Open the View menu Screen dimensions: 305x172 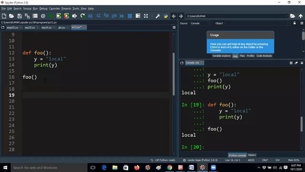(x=83, y=9)
